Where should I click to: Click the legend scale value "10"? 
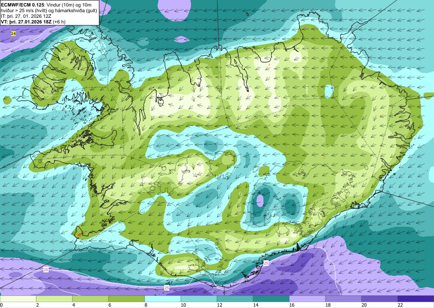[x=183, y=305]
